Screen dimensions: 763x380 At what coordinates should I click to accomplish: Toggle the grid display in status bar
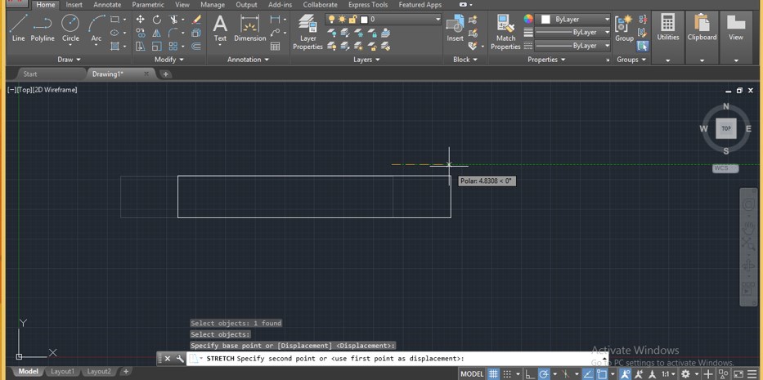[493, 373]
